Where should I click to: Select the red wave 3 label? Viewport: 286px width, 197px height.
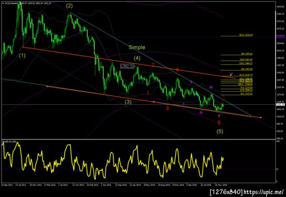167,108
